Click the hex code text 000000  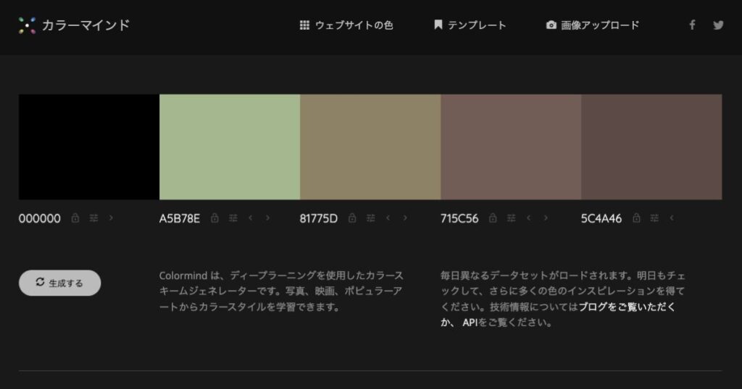(40, 218)
